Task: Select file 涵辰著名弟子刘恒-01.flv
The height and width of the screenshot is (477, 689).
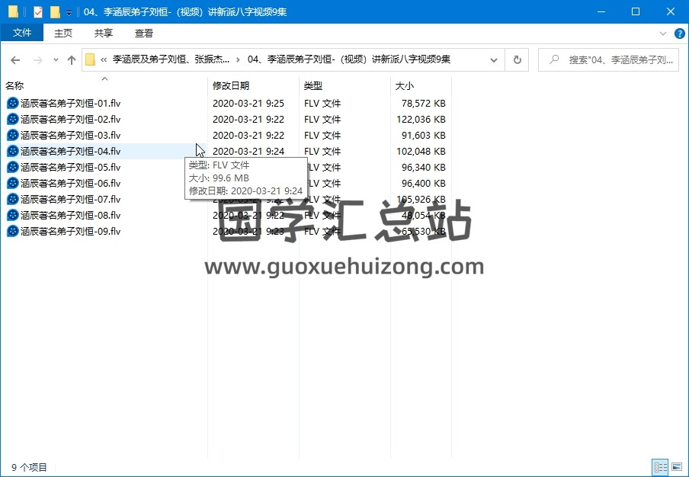Action: click(x=70, y=103)
